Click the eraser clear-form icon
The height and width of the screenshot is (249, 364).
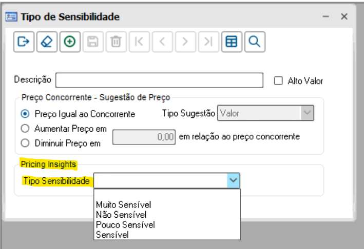tap(47, 43)
